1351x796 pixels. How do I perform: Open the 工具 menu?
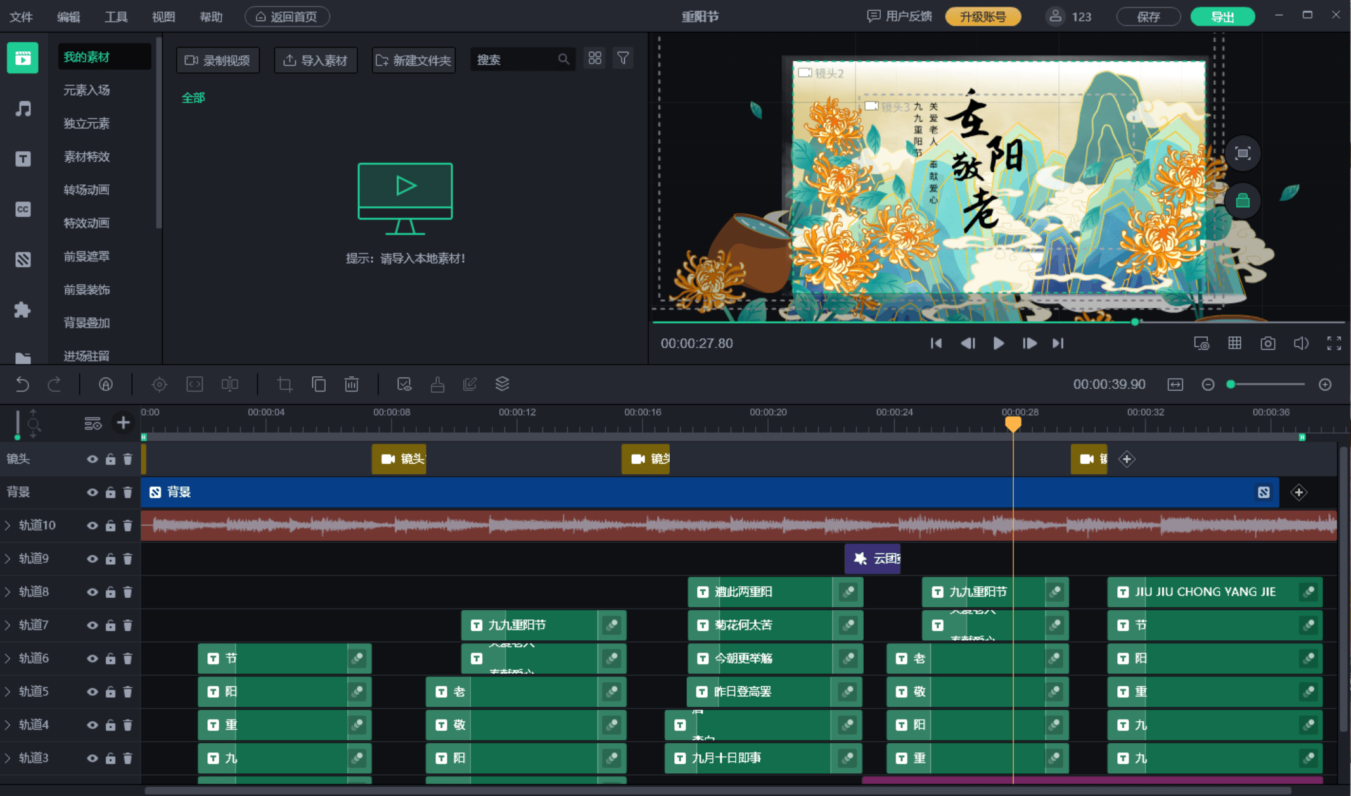pyautogui.click(x=116, y=16)
